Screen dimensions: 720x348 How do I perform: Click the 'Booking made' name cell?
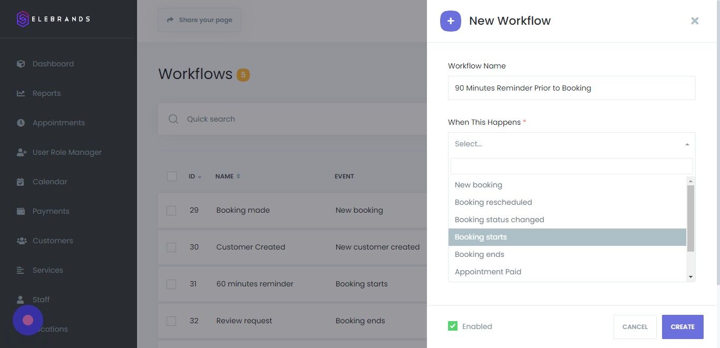243,210
